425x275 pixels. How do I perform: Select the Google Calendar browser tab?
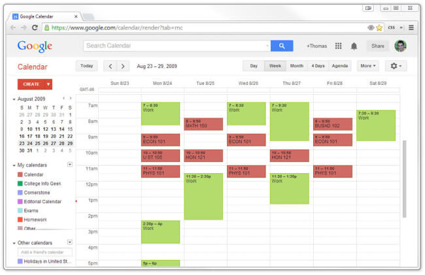coord(43,16)
